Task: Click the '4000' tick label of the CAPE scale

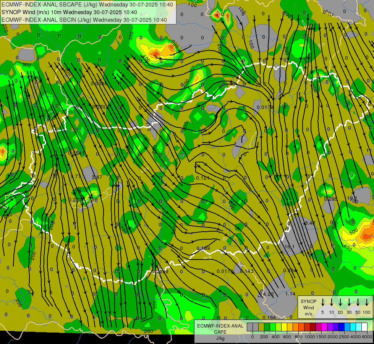Action: [355, 337]
